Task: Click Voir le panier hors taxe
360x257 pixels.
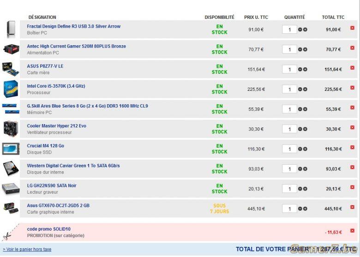Action: click(27, 250)
